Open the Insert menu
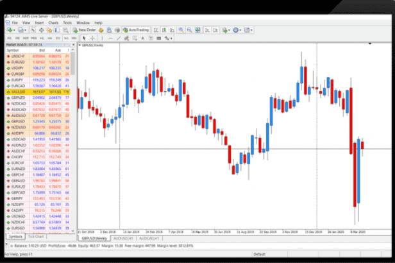This screenshot has height=263, width=395. pos(39,22)
